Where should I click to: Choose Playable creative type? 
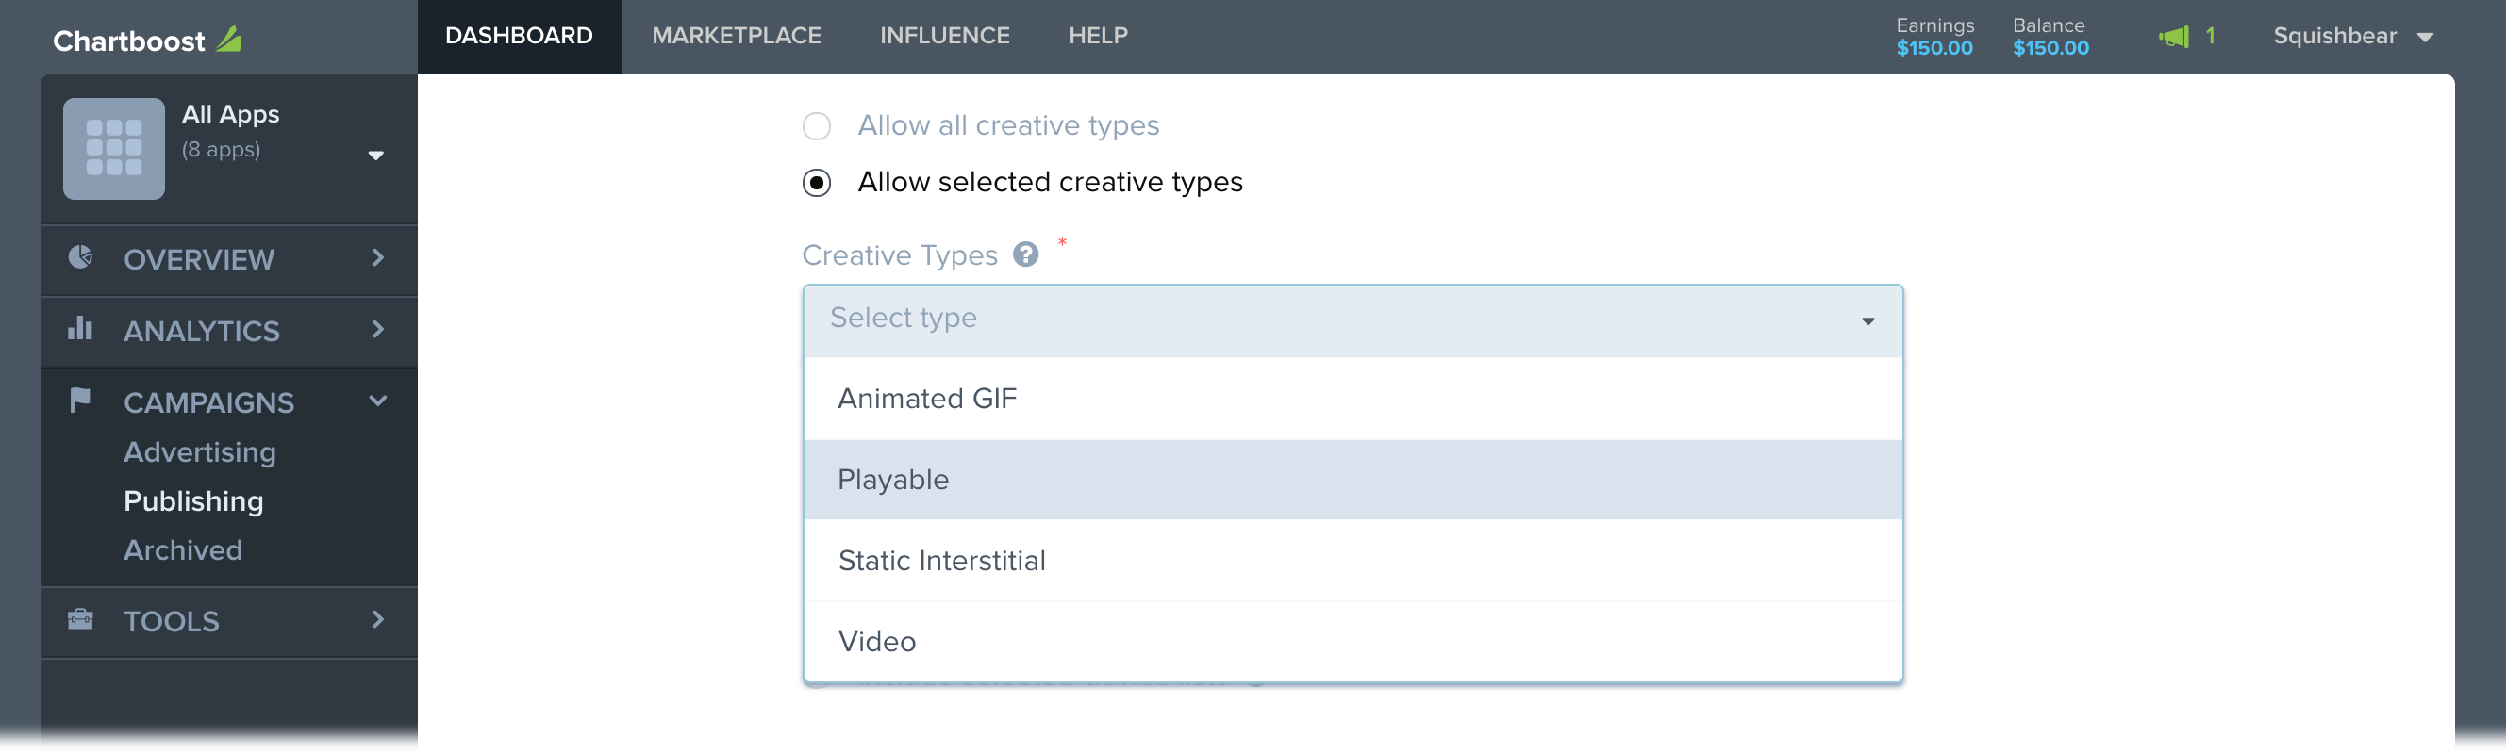pos(1353,480)
